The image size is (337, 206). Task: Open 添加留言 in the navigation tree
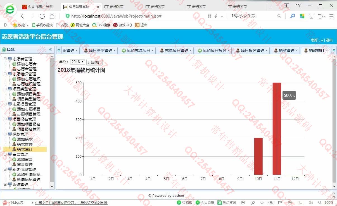coord(25,159)
